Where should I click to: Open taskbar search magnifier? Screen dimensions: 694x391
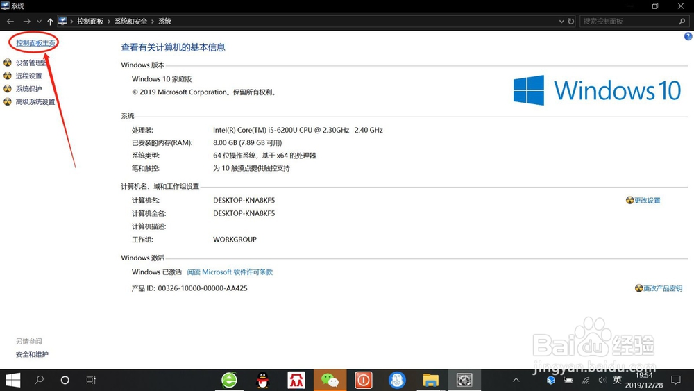(x=39, y=380)
